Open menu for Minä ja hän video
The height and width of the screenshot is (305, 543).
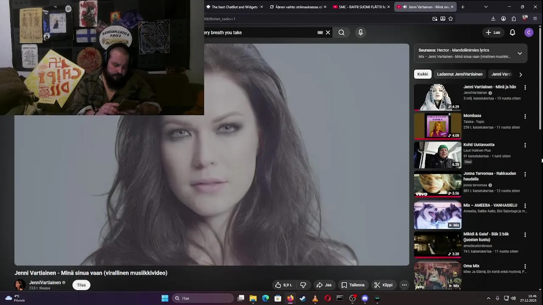pos(525,87)
